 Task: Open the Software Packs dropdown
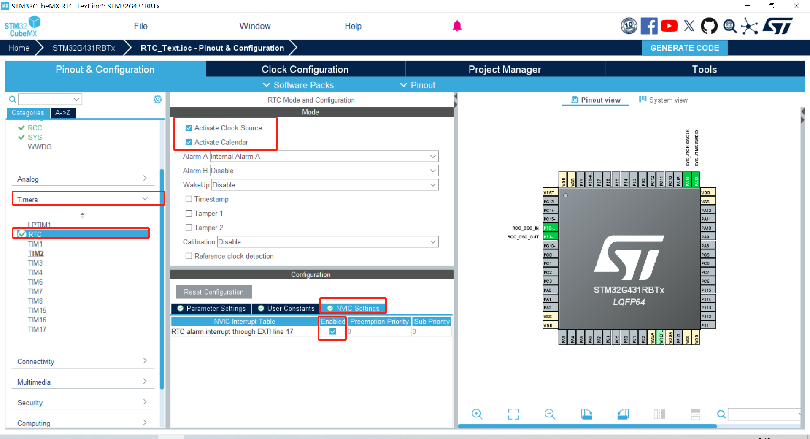coord(298,85)
